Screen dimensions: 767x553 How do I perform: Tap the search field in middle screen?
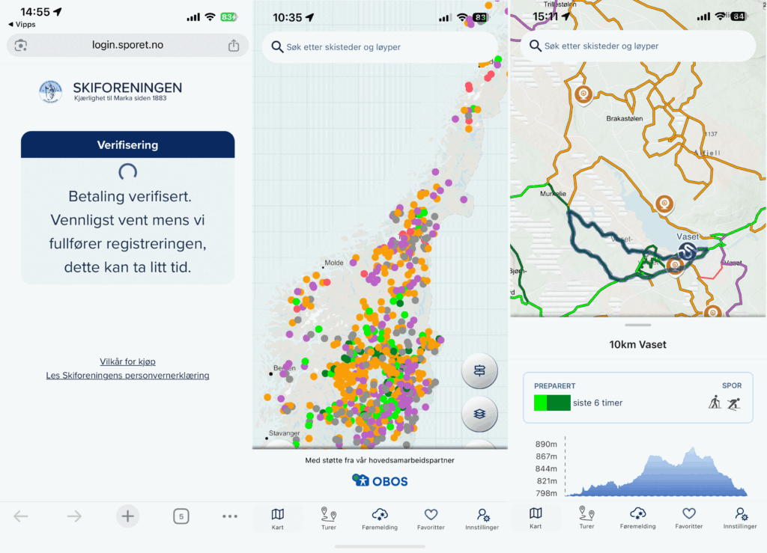380,47
